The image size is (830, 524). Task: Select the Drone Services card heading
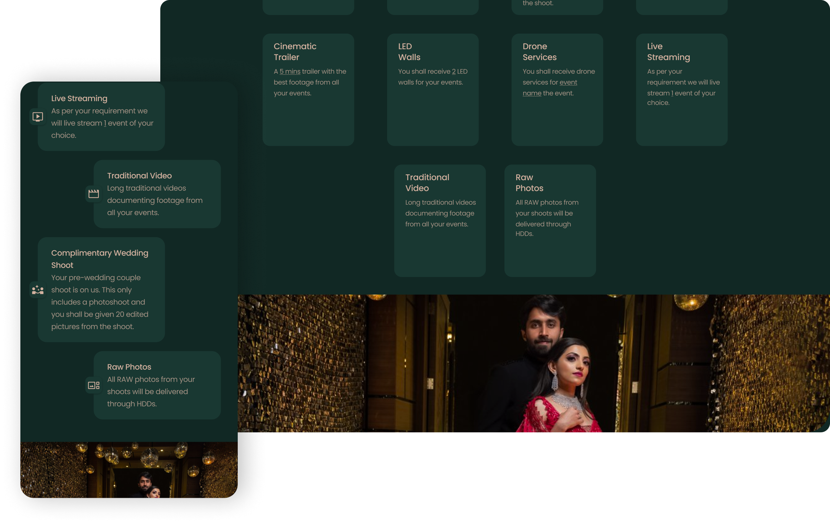pyautogui.click(x=539, y=52)
